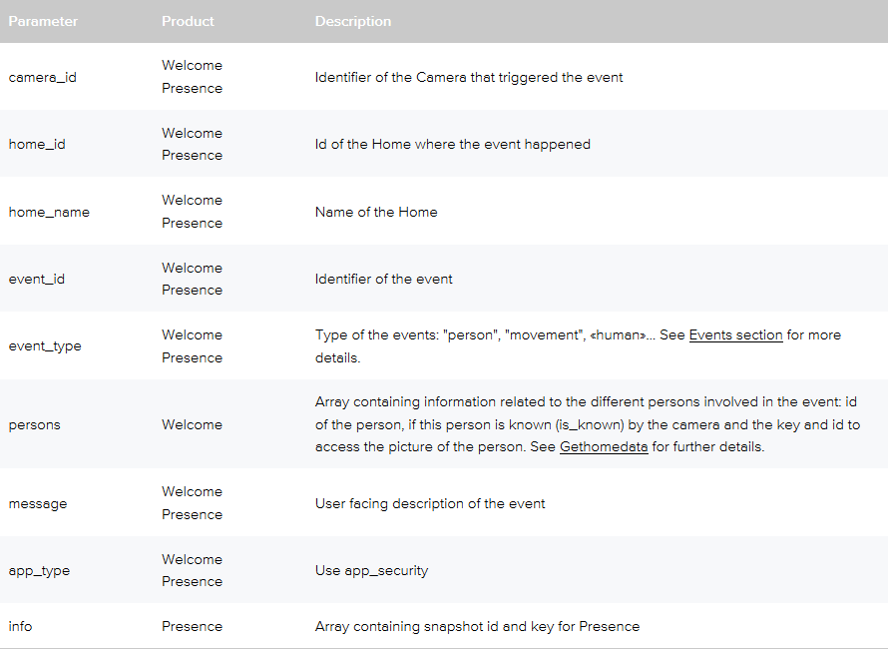Viewport: 888px width, 652px height.
Task: Select the camera_id parameter name
Action: click(43, 77)
